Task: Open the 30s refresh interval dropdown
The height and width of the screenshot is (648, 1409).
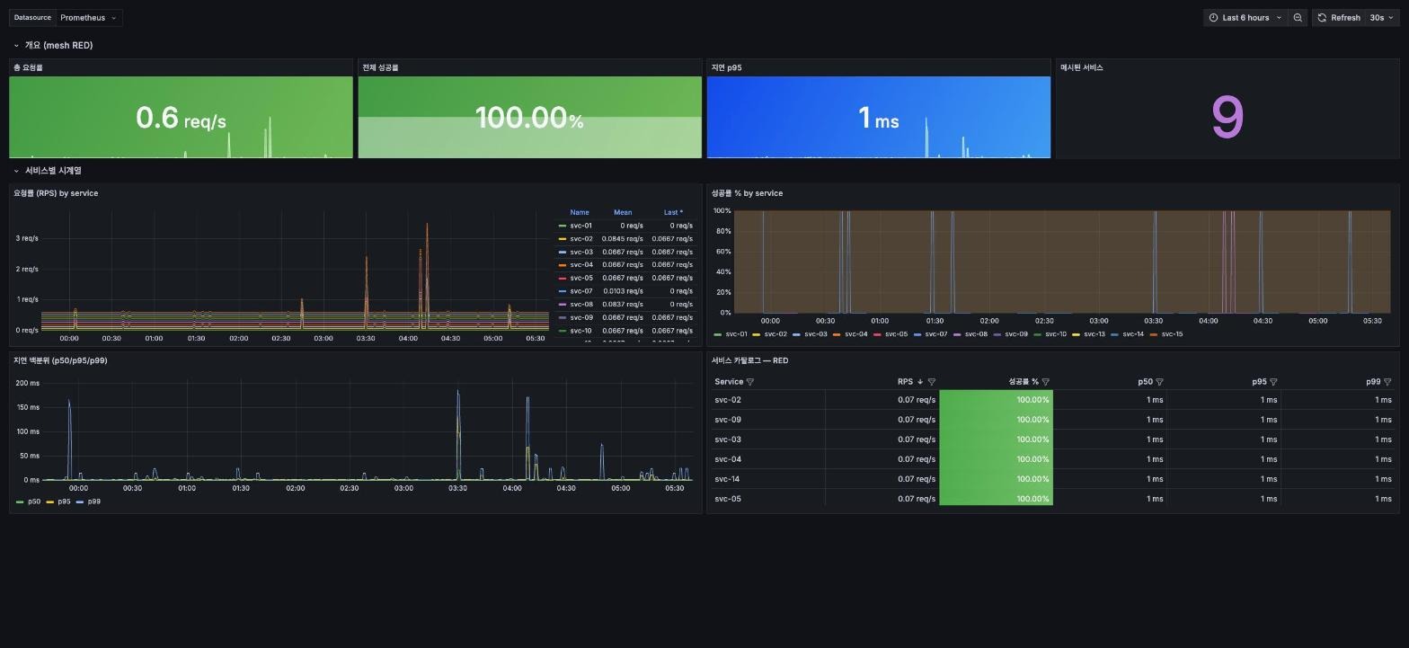Action: pyautogui.click(x=1381, y=18)
